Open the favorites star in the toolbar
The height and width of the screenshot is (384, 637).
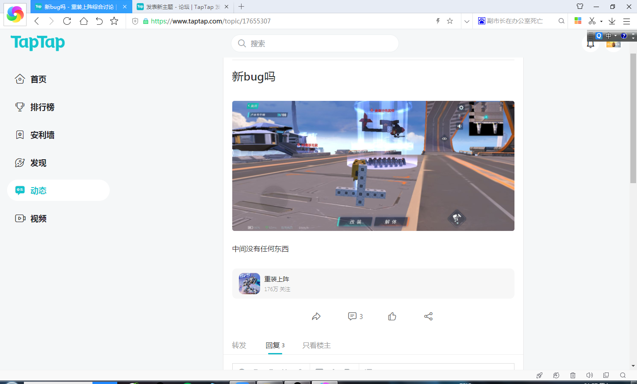click(x=114, y=21)
